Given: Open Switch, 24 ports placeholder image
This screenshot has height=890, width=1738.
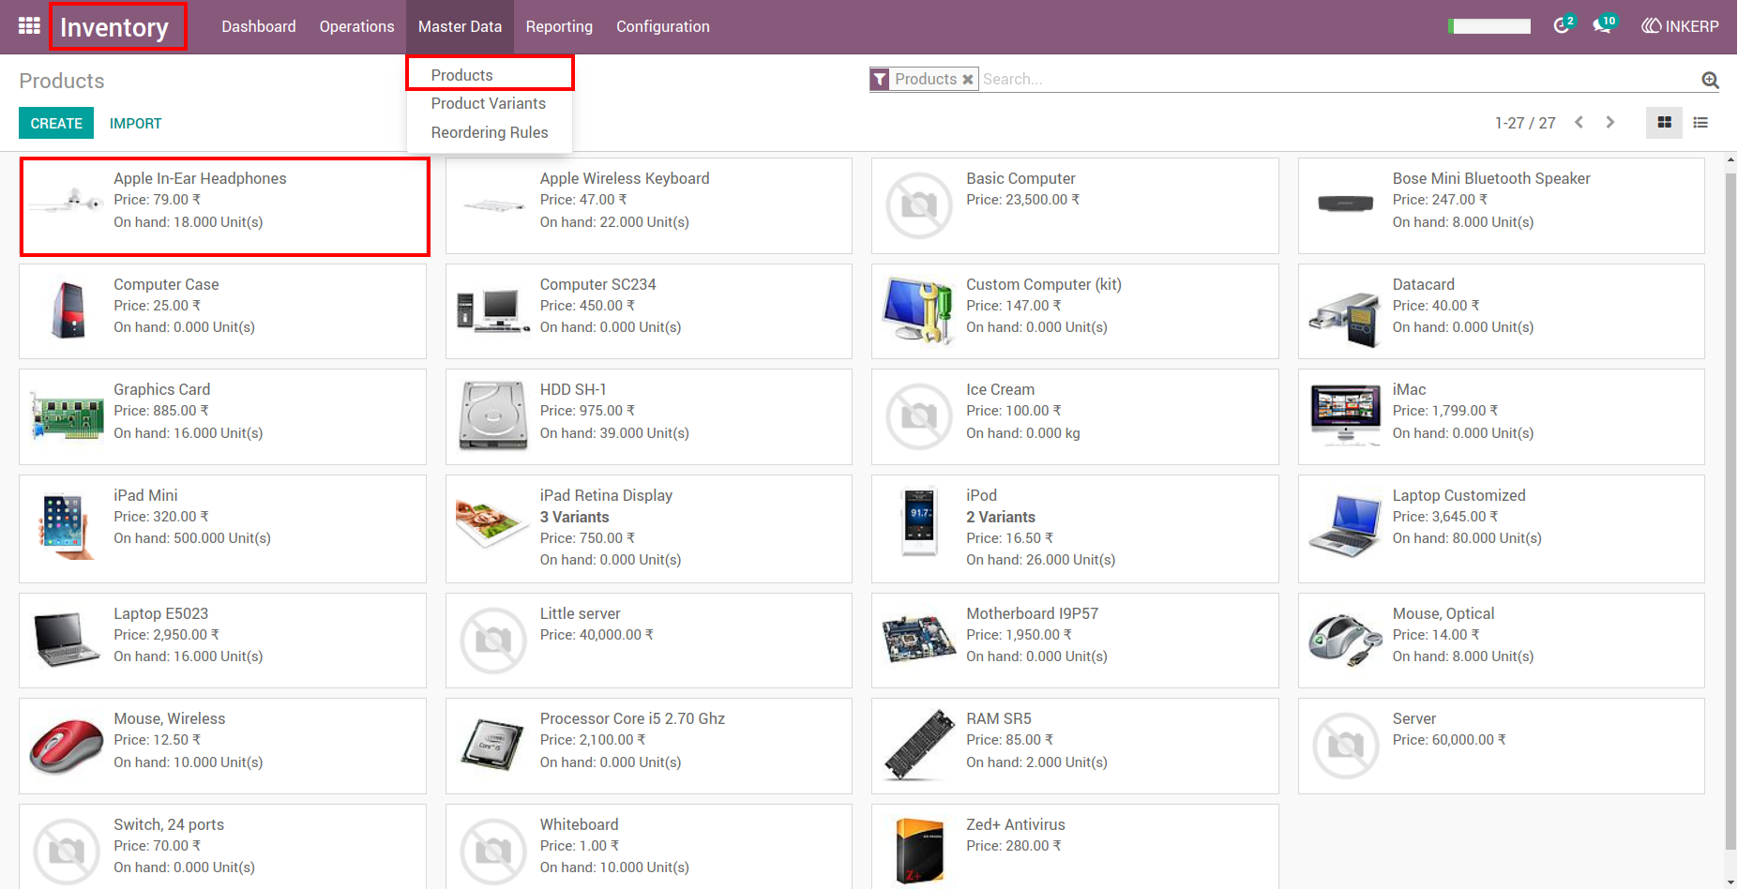Looking at the screenshot, I should [68, 852].
